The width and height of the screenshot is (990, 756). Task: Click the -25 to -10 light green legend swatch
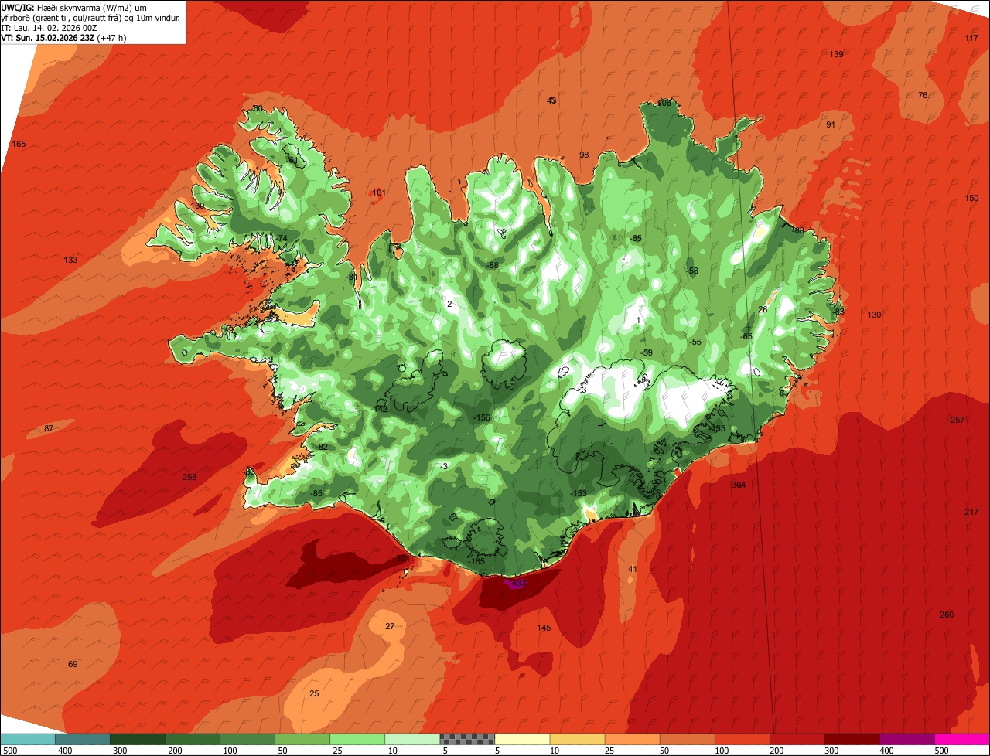coord(357,739)
